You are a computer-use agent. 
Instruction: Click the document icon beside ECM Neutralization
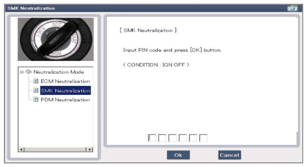[36, 81]
